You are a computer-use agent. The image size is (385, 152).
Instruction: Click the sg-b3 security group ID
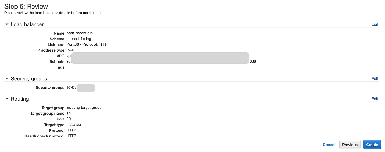(x=71, y=88)
